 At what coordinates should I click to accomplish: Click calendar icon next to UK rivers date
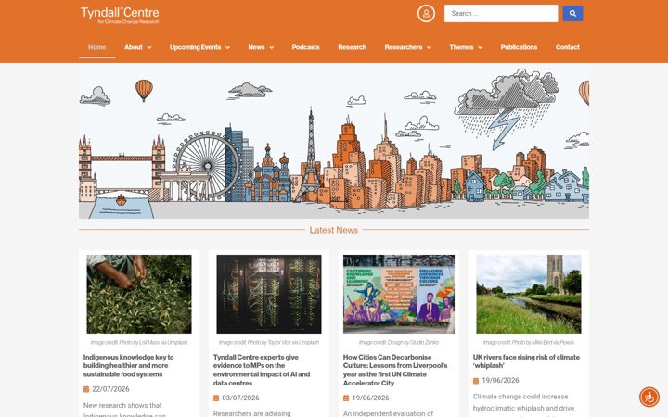click(476, 381)
